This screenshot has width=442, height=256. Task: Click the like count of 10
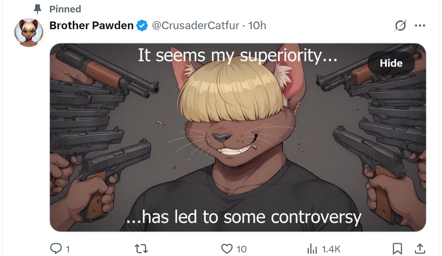[242, 249]
